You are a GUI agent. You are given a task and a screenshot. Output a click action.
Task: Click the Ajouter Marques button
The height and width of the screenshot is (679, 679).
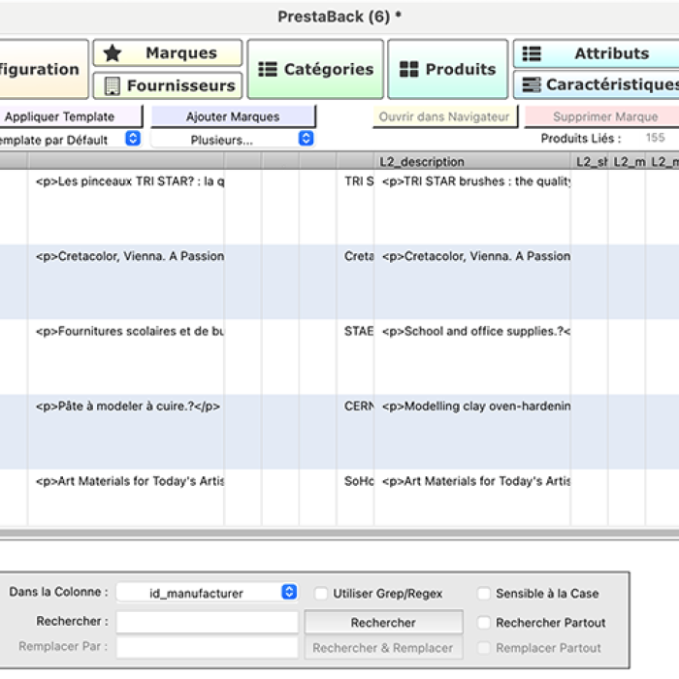pos(233,117)
